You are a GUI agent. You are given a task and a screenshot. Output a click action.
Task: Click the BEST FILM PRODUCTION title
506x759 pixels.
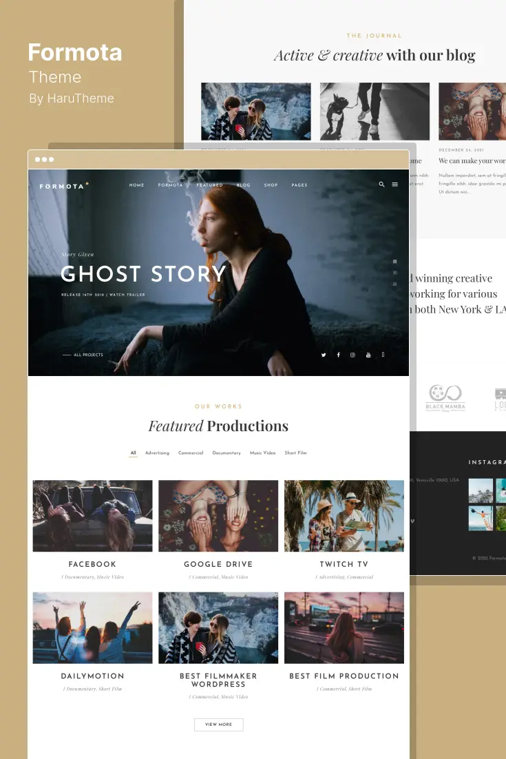tap(344, 676)
